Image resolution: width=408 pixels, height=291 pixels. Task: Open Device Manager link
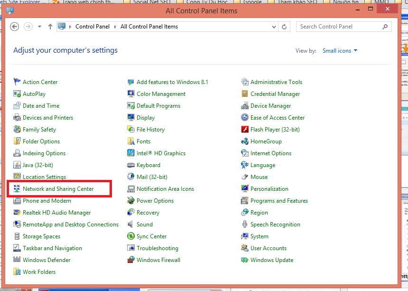[x=270, y=106]
